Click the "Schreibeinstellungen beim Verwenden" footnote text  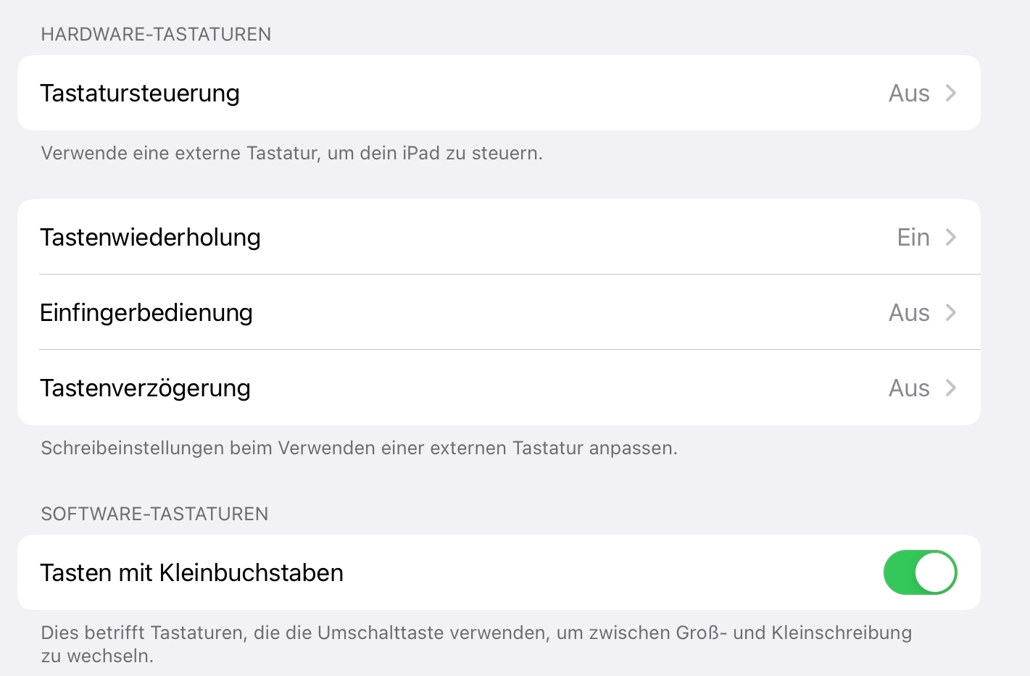(x=359, y=448)
